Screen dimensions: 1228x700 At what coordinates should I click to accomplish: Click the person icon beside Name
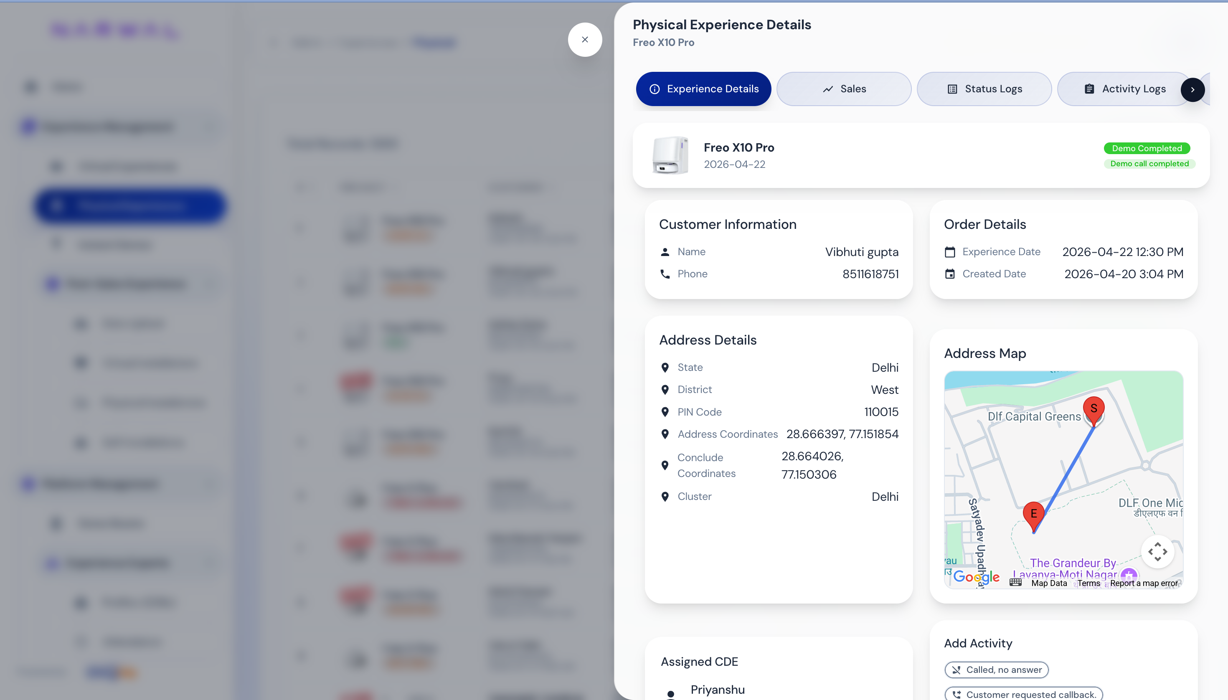click(x=665, y=251)
